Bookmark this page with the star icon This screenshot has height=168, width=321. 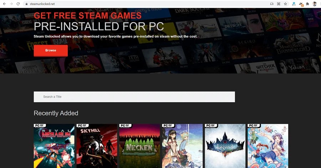coord(285,4)
